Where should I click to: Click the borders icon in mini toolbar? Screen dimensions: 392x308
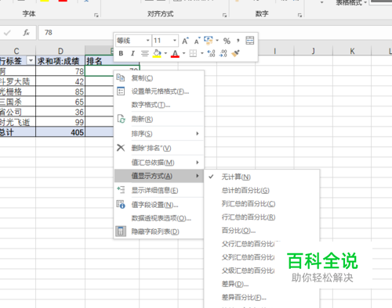pos(193,54)
